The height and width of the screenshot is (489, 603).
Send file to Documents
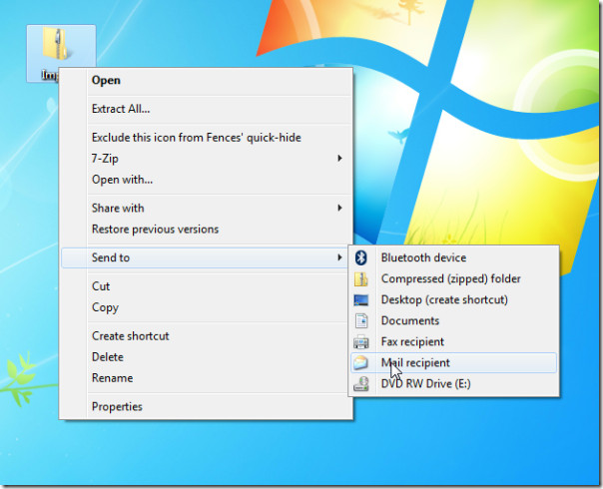(454, 320)
